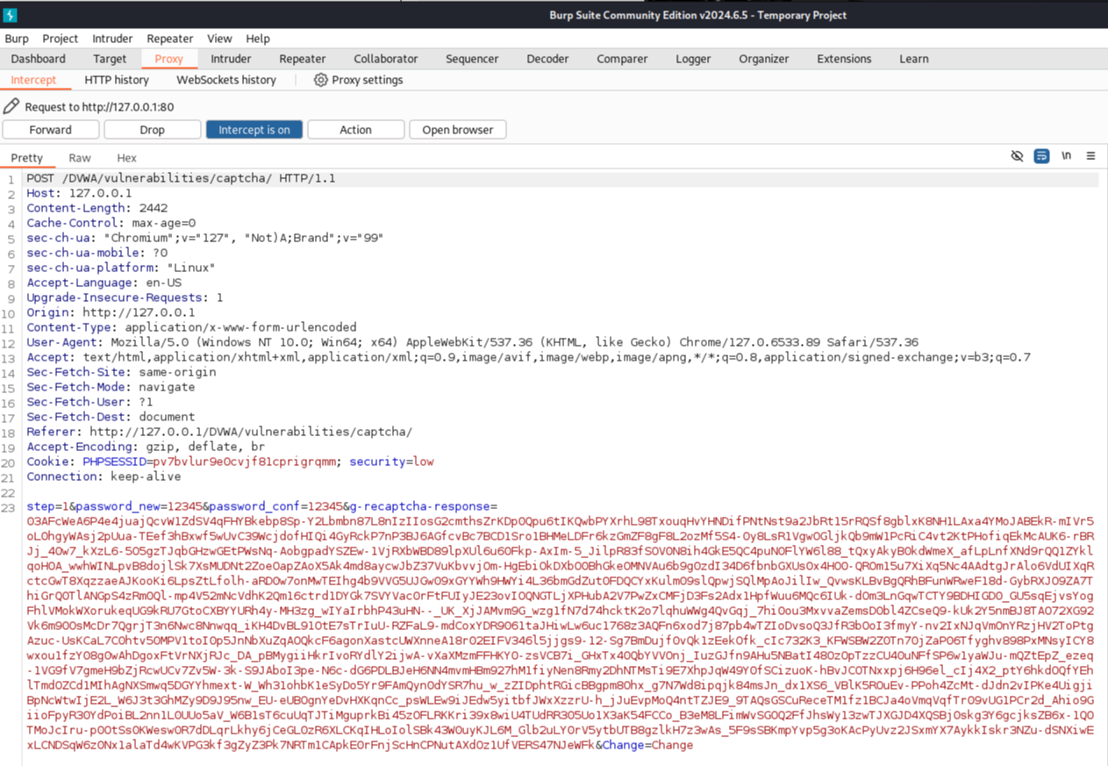
Task: Toggle the hide message eye-slash icon
Action: [x=1017, y=155]
